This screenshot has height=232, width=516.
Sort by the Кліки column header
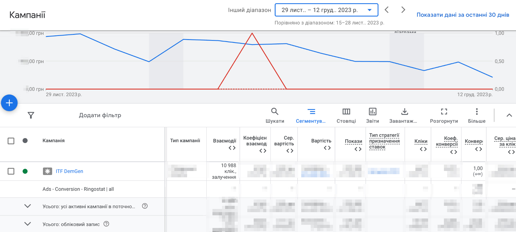pyautogui.click(x=421, y=141)
